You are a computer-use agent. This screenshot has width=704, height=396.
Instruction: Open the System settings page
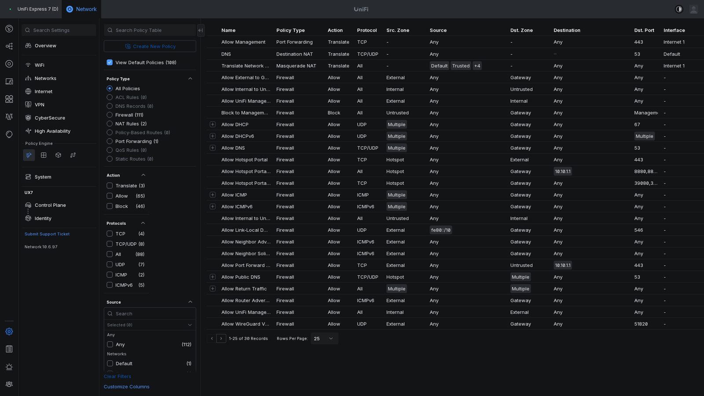59,177
